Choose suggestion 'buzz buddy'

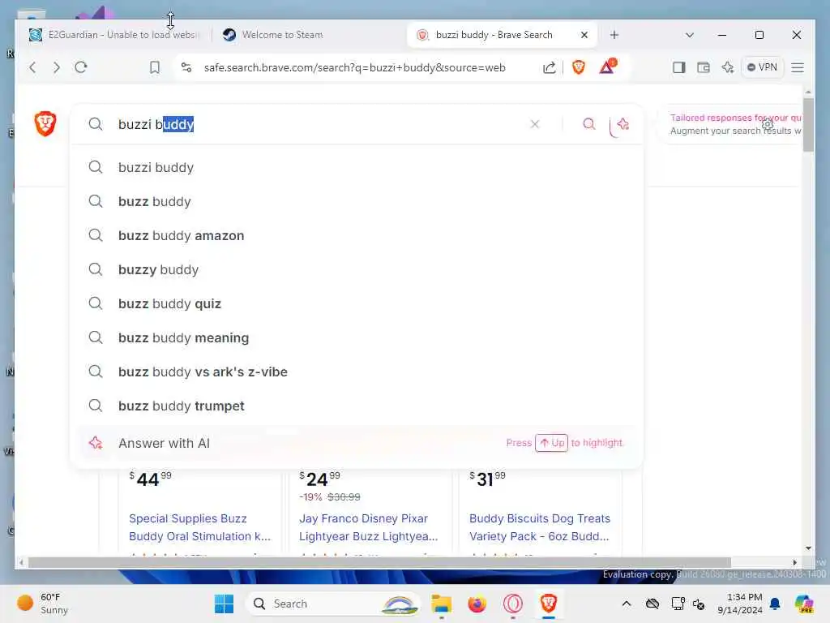tap(357, 201)
